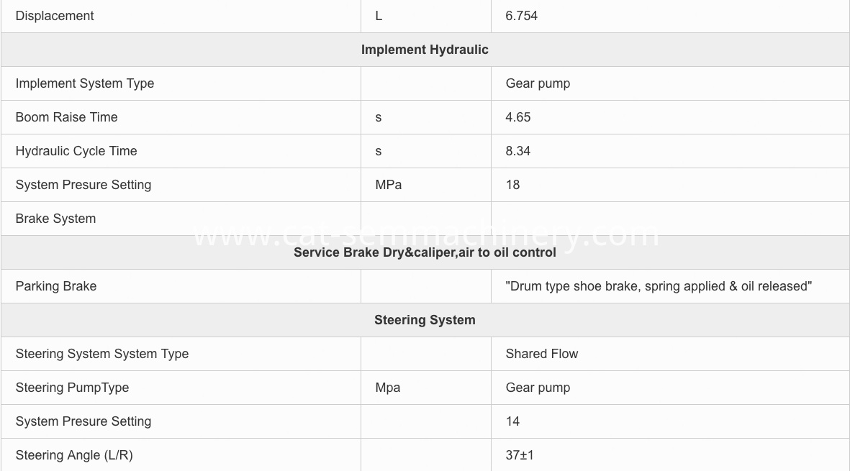This screenshot has height=471, width=850.
Task: Select the Parking Brake label
Action: 56,286
